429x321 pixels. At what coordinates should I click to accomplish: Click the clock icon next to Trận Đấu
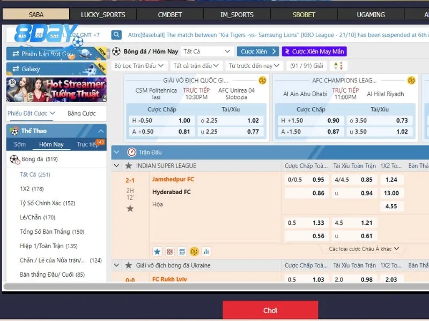[131, 152]
